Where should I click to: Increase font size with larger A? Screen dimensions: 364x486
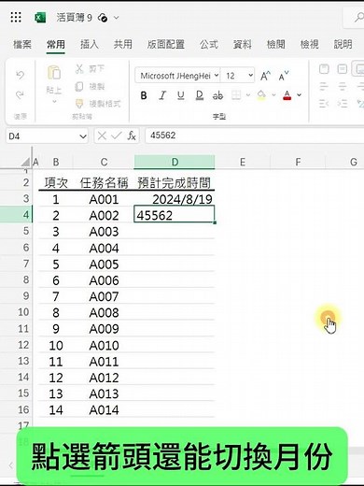(265, 76)
